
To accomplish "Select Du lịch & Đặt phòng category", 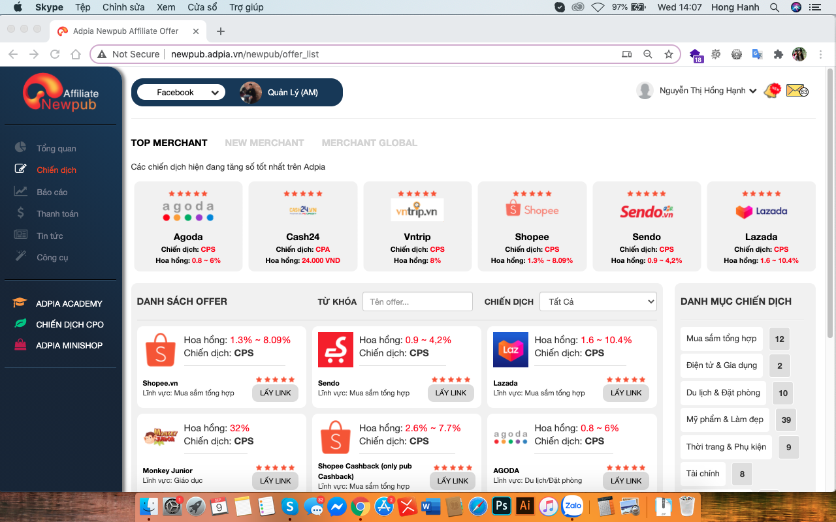I will tap(723, 393).
